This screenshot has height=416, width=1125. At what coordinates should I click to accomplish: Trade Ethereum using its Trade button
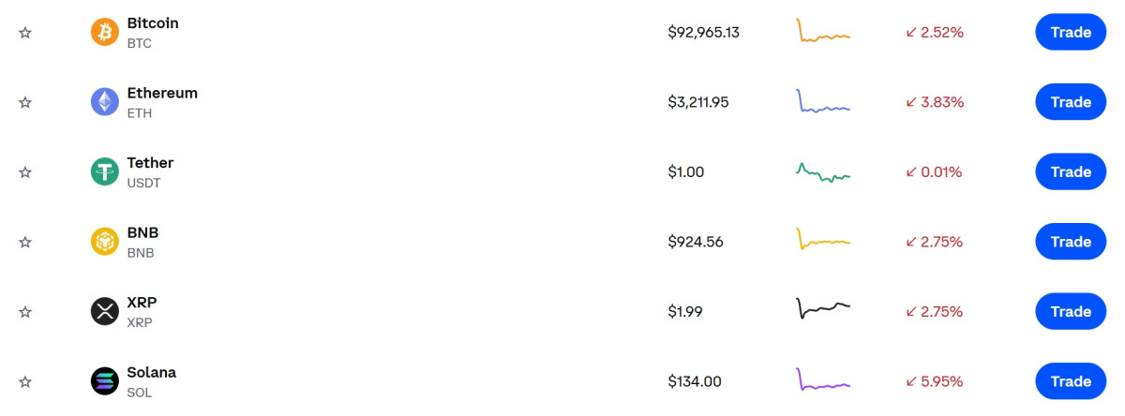(1070, 102)
